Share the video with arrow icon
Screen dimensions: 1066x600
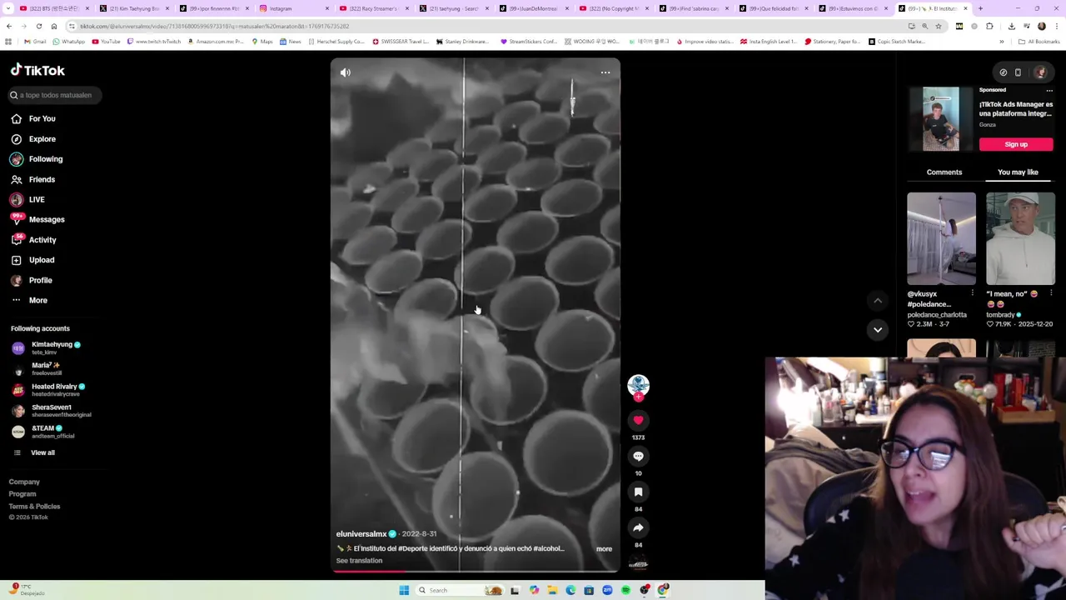(638, 528)
